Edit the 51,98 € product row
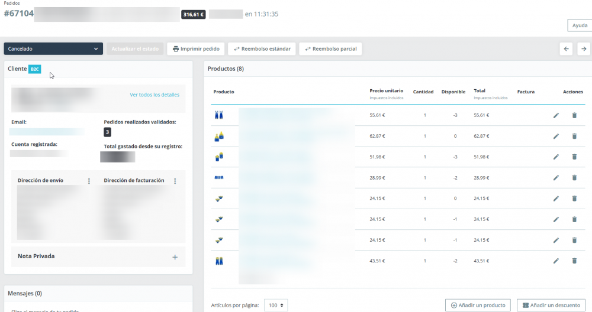The width and height of the screenshot is (592, 312). click(556, 157)
